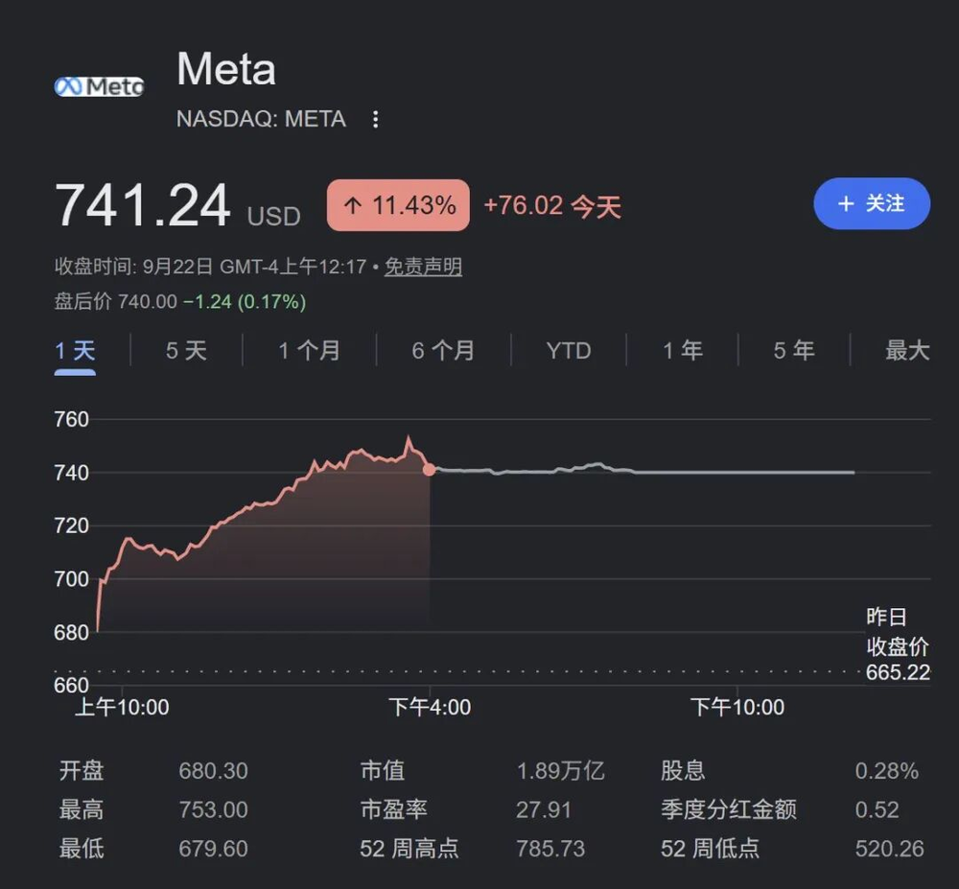Click the NASDAQ: META ticker label
This screenshot has height=889, width=959.
[x=261, y=119]
